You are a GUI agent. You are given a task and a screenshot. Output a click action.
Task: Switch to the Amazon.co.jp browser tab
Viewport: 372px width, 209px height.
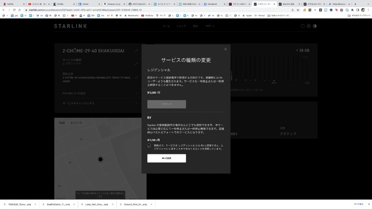click(x=114, y=4)
